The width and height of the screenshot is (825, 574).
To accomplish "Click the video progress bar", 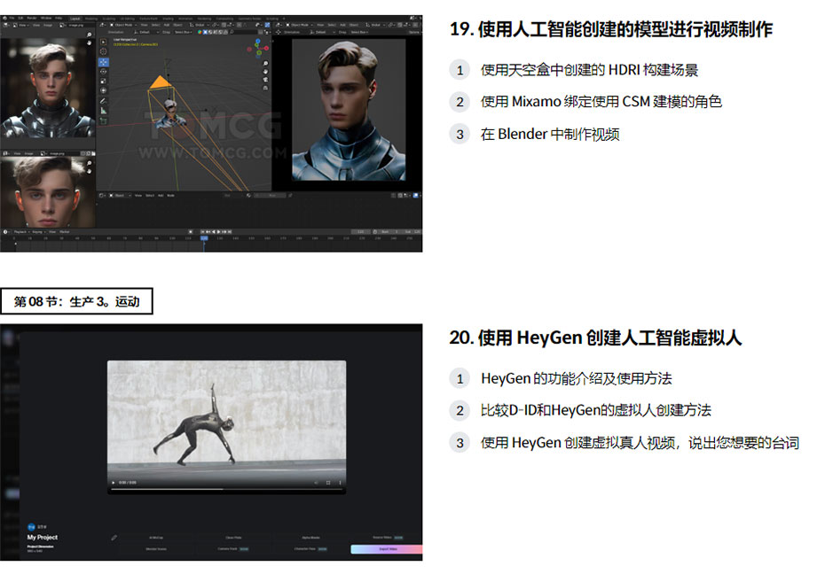I will (227, 489).
